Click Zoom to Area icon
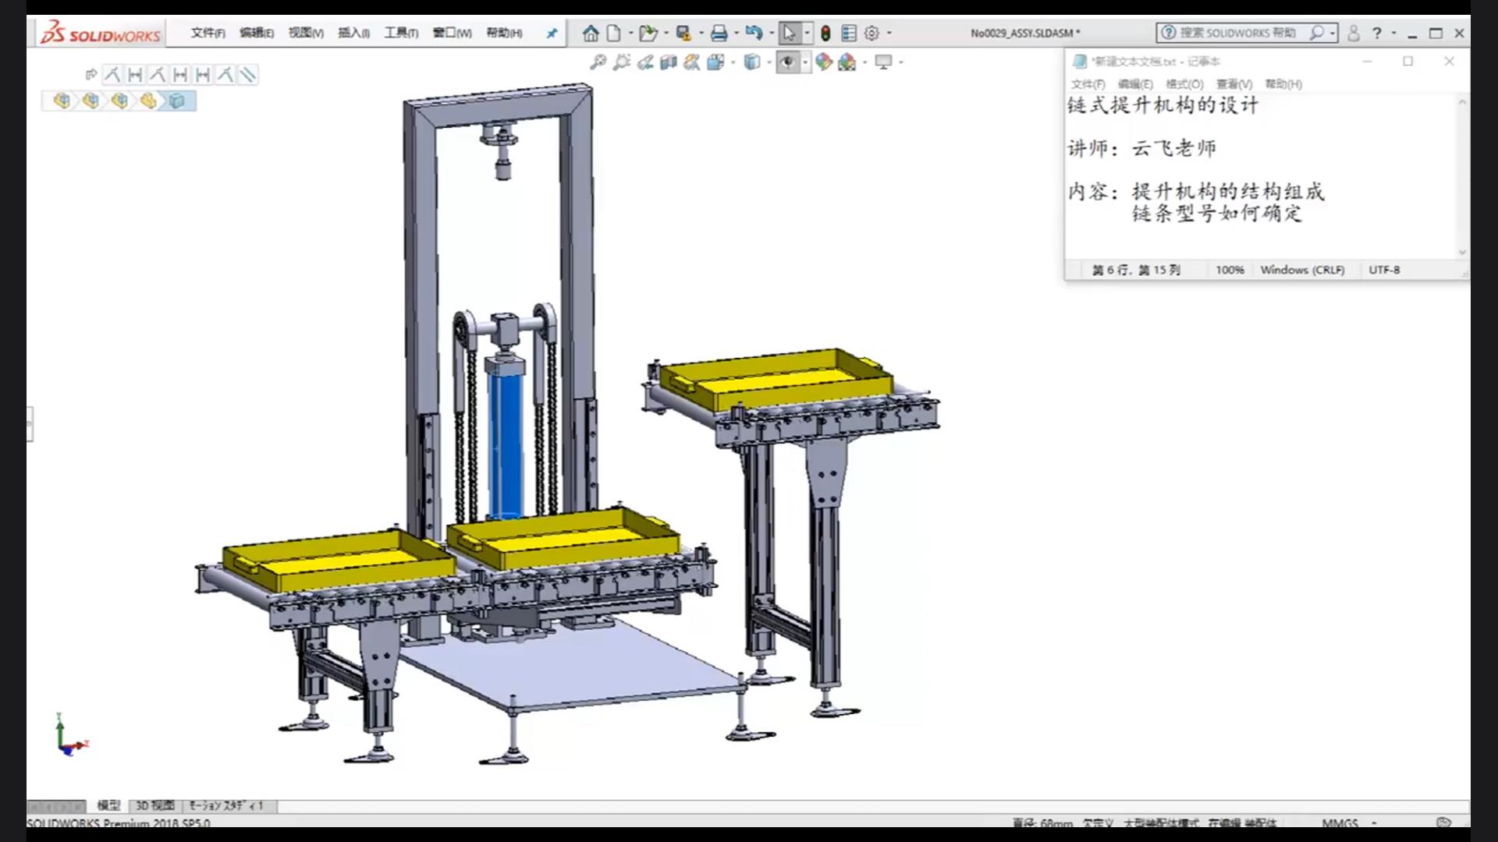The height and width of the screenshot is (842, 1498). point(621,62)
